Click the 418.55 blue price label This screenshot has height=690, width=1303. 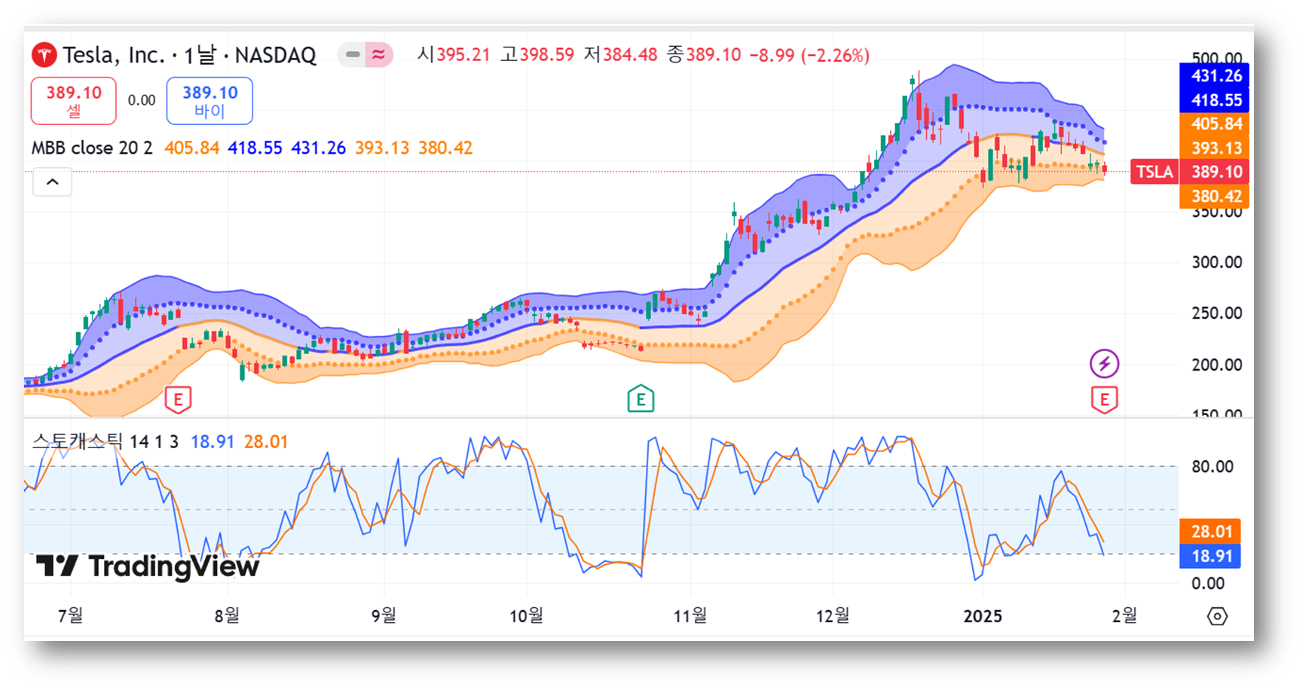pyautogui.click(x=1215, y=100)
